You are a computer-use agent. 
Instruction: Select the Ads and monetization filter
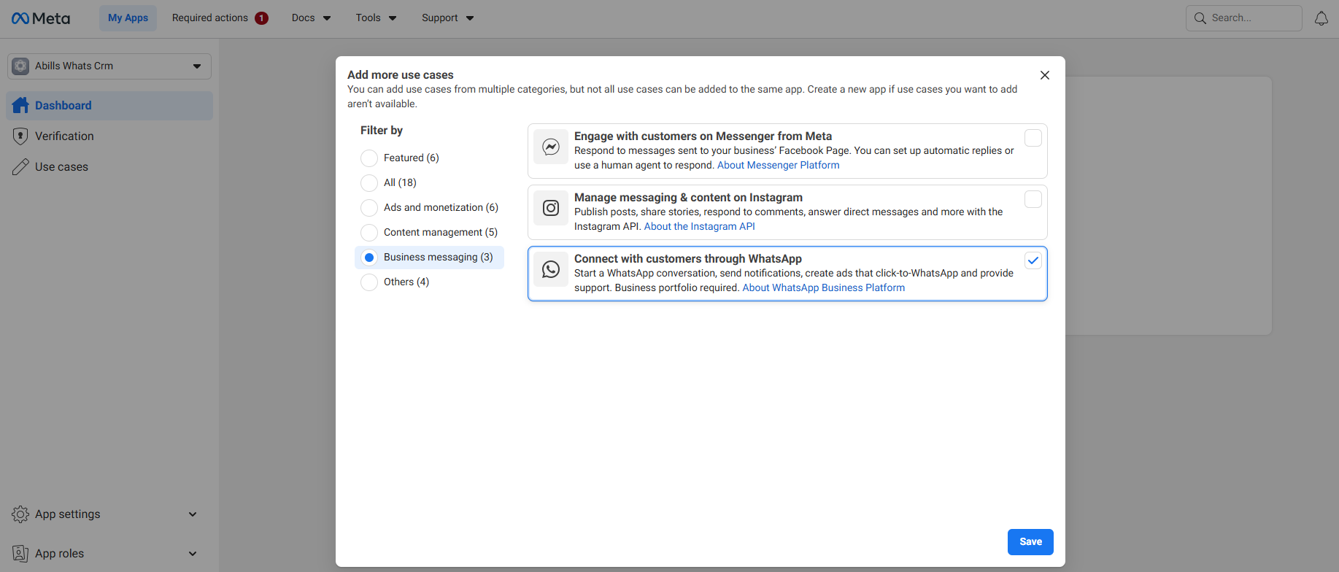[369, 208]
